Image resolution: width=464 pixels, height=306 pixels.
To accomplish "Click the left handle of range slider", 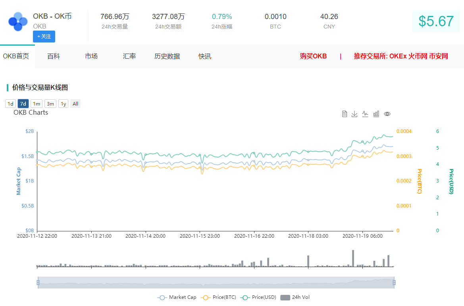I will coord(38,282).
